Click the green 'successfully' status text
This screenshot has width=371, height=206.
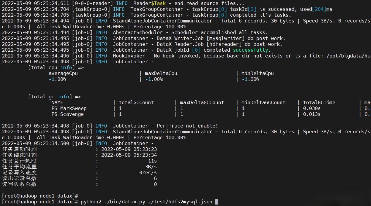pos(250,50)
